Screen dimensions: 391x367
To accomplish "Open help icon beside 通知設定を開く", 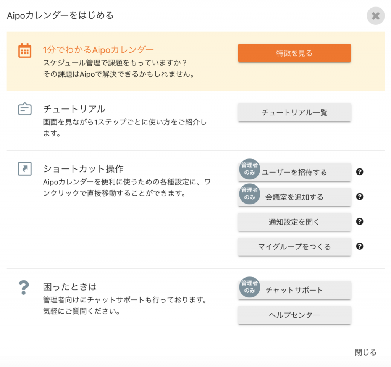I will pyautogui.click(x=359, y=221).
